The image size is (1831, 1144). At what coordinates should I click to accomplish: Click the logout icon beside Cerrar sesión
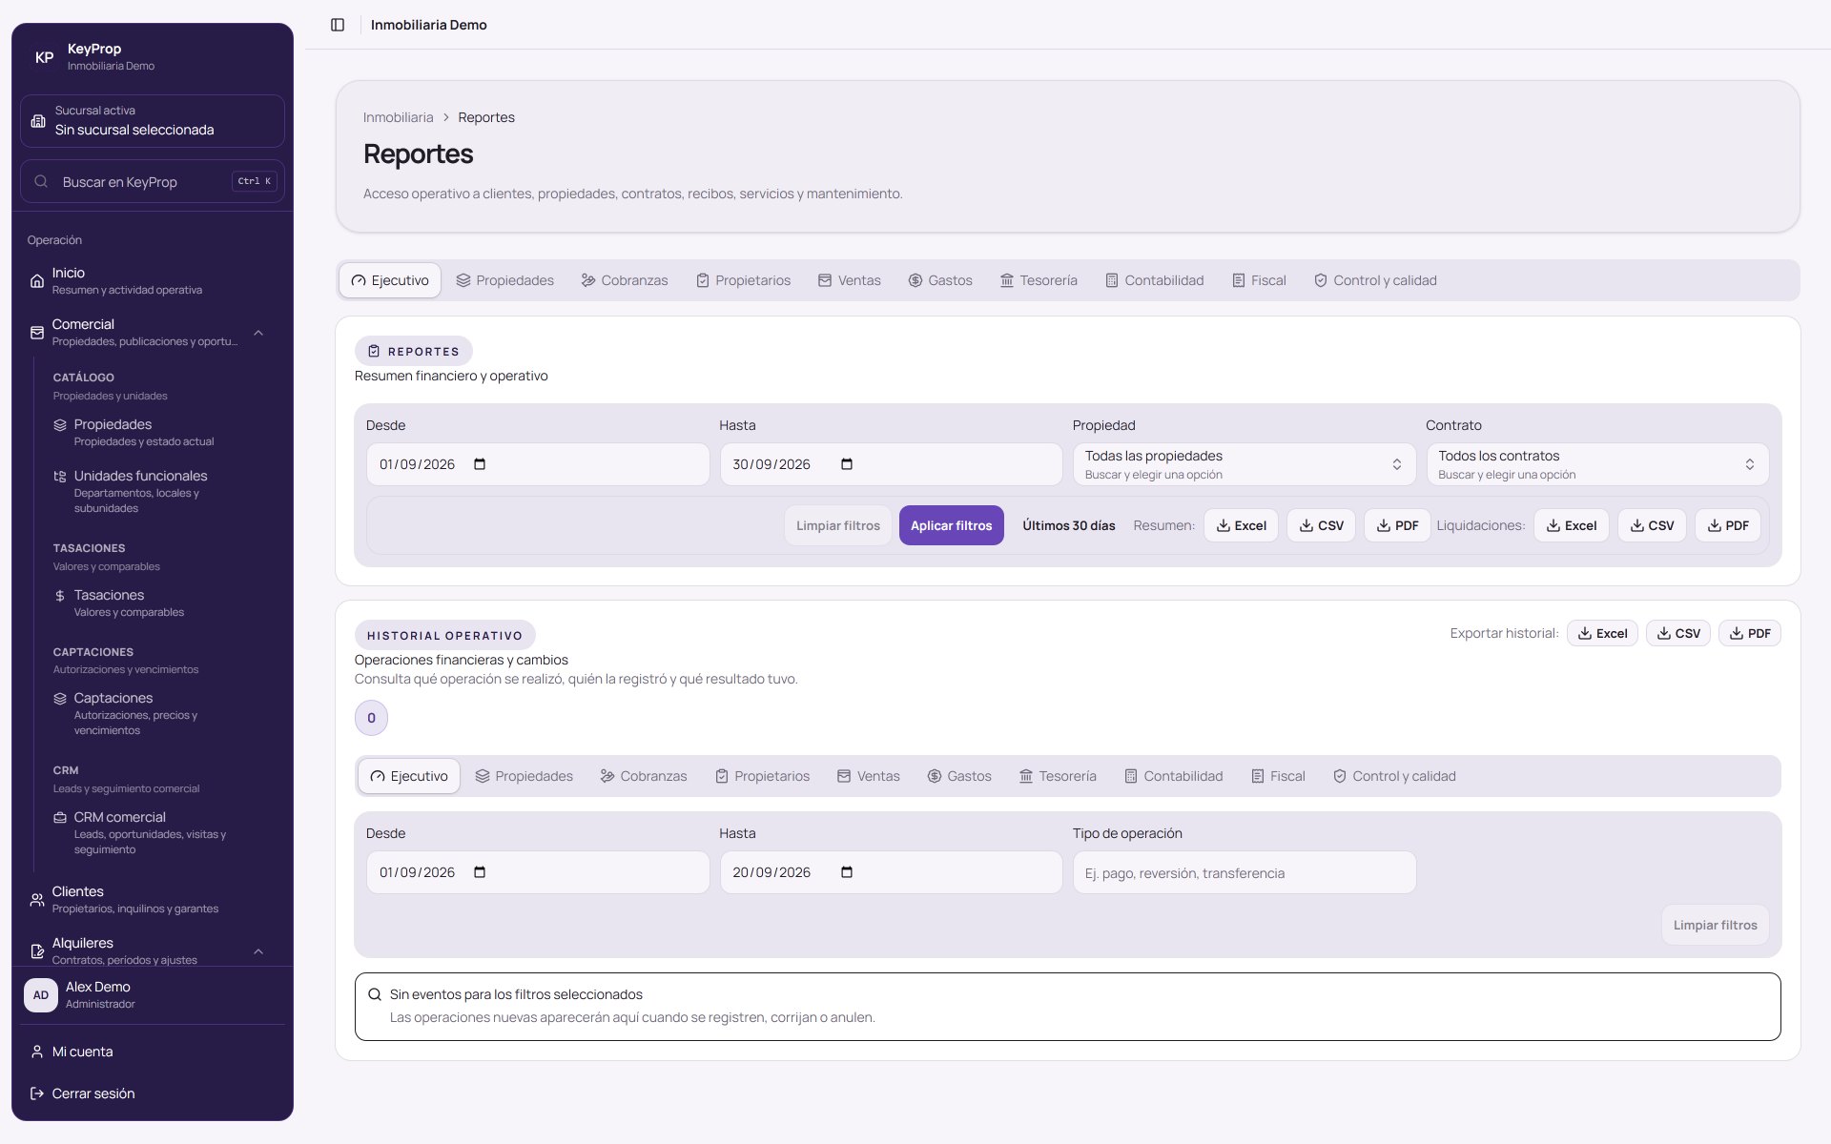click(37, 1093)
